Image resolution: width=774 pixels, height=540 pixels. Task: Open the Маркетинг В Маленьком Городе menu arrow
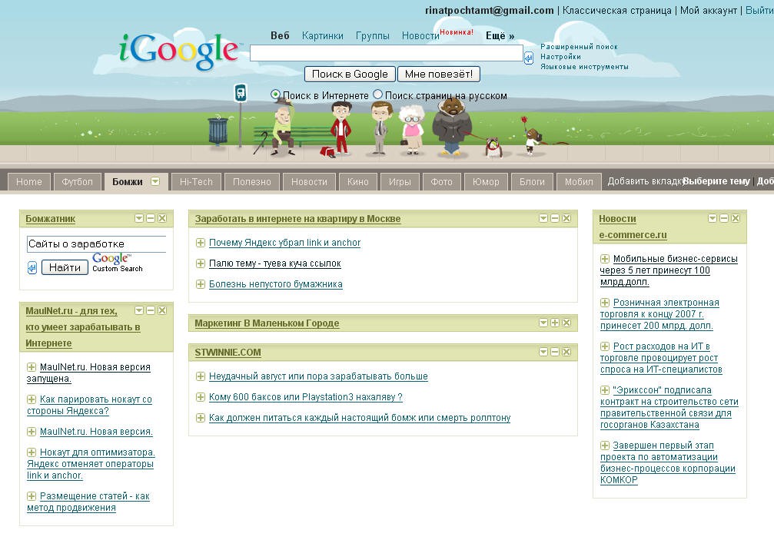coord(543,323)
